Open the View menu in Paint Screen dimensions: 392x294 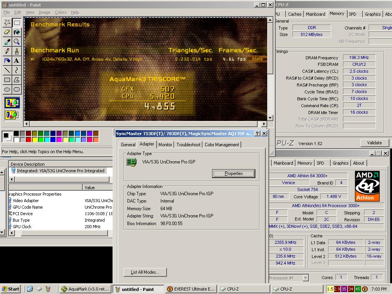[30, 12]
